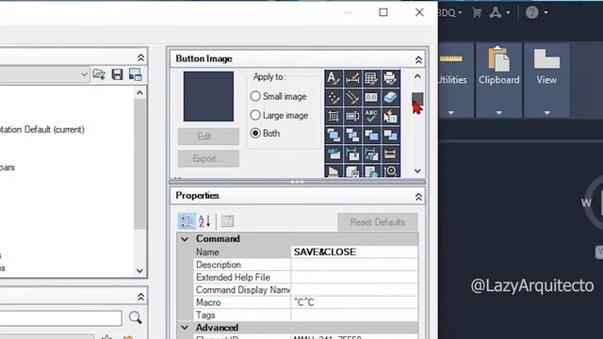Expand the View ribbon panel arrow

click(x=546, y=113)
